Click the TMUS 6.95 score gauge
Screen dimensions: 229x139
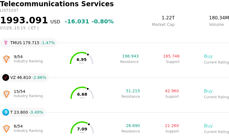[82, 58]
